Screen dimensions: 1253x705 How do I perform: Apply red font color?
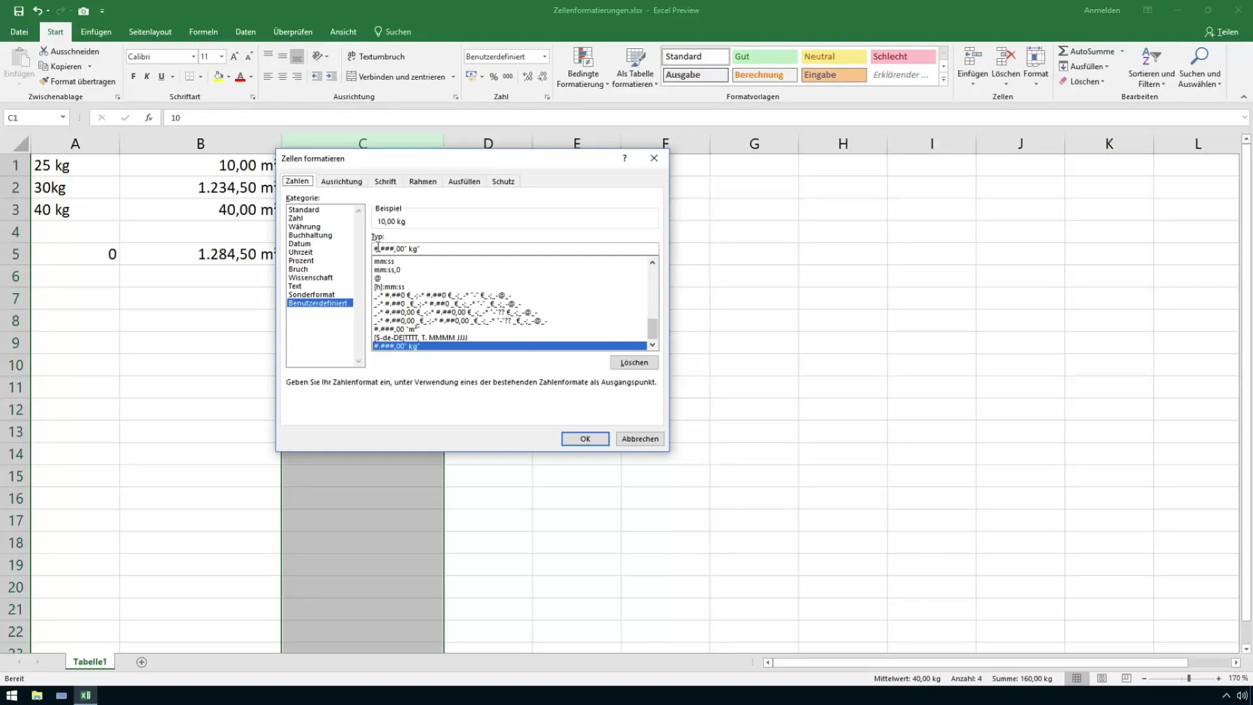point(240,76)
